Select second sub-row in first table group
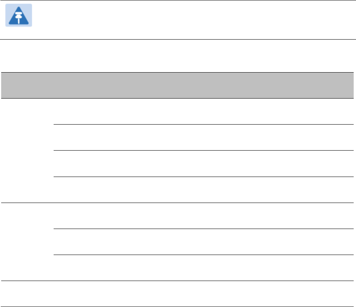The width and height of the screenshot is (356, 307). [x=204, y=137]
